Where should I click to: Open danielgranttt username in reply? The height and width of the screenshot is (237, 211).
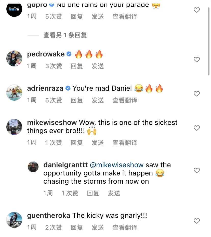65,165
